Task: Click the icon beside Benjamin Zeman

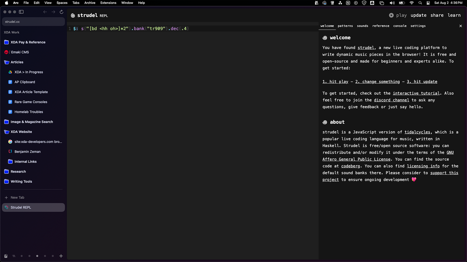Action: (10, 152)
